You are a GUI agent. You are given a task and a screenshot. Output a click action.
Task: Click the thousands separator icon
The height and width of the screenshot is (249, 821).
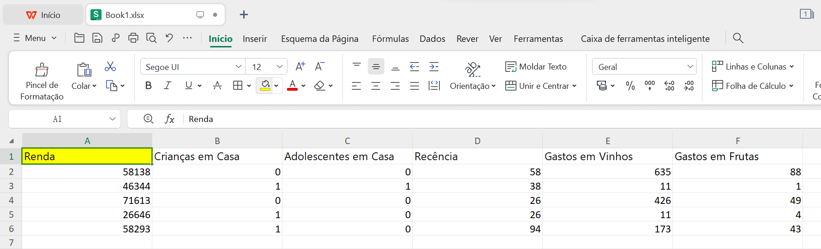coord(650,86)
